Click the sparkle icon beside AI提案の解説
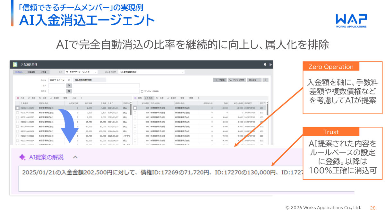Viewport: 385px width, 216px height. [22, 157]
